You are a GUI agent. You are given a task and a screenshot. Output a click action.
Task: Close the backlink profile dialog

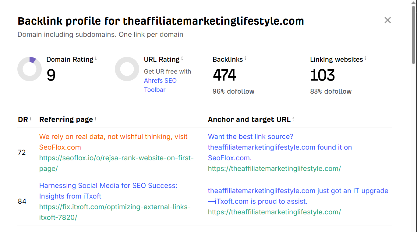[x=387, y=20]
